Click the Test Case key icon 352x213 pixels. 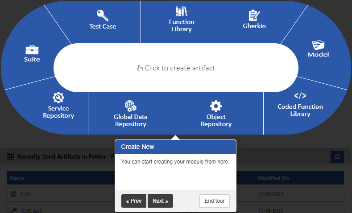click(x=103, y=15)
